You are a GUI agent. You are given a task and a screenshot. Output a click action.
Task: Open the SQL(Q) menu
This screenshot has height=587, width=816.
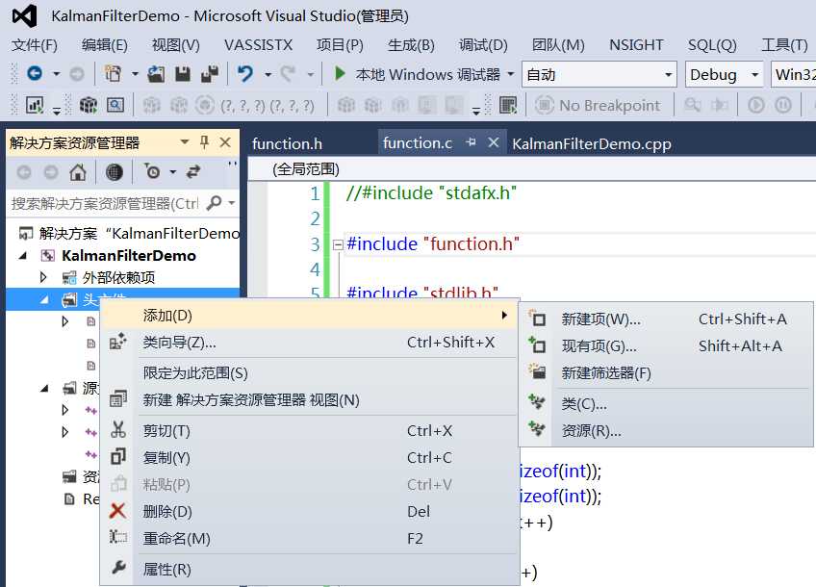(712, 45)
